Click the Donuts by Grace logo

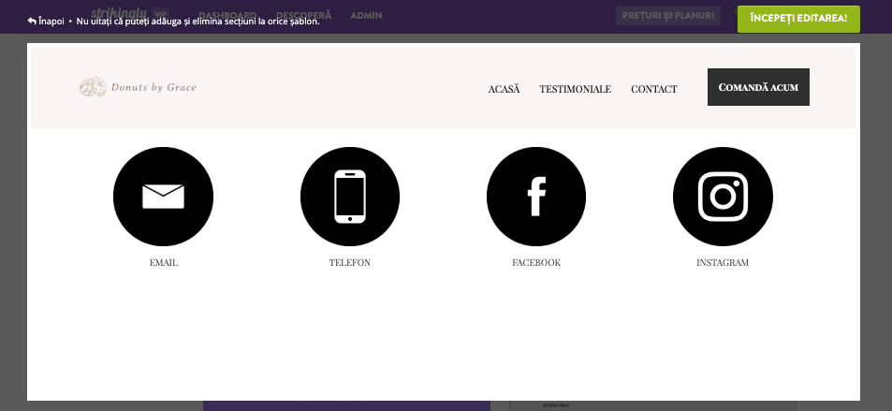click(x=139, y=87)
